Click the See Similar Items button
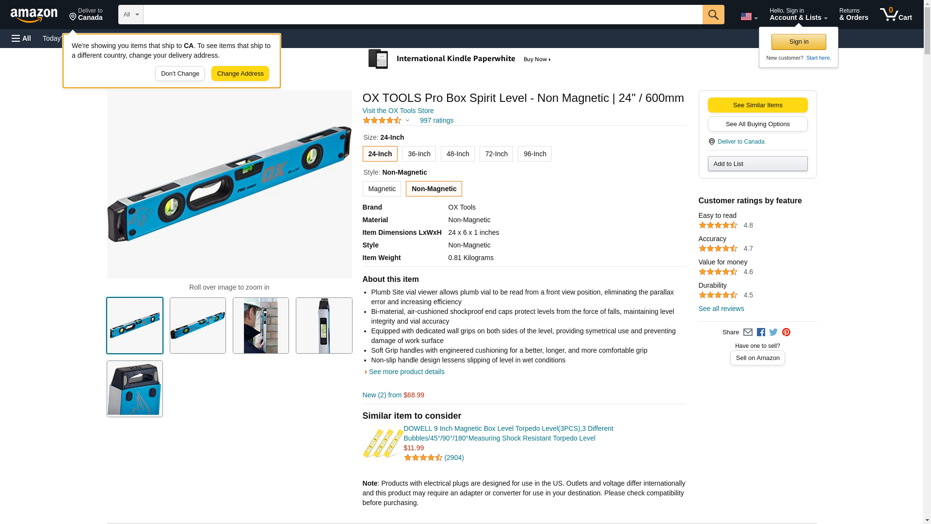 click(757, 105)
